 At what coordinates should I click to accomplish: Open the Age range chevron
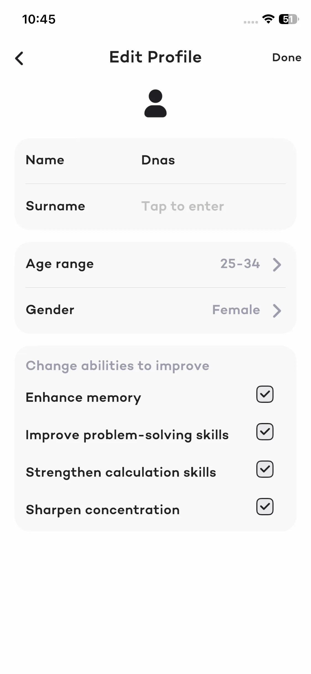tap(277, 265)
